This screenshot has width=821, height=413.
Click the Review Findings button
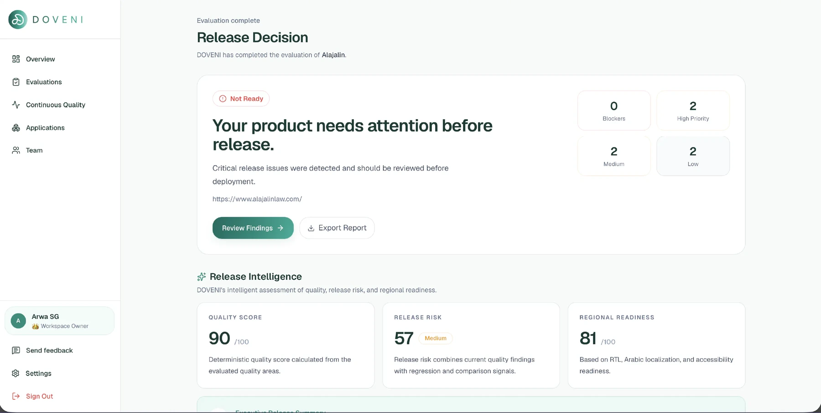pyautogui.click(x=253, y=228)
